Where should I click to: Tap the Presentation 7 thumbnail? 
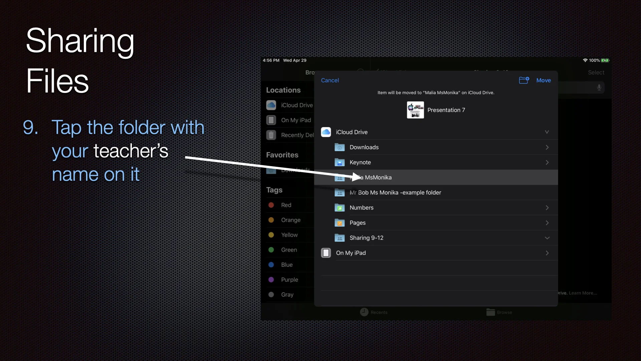click(415, 110)
